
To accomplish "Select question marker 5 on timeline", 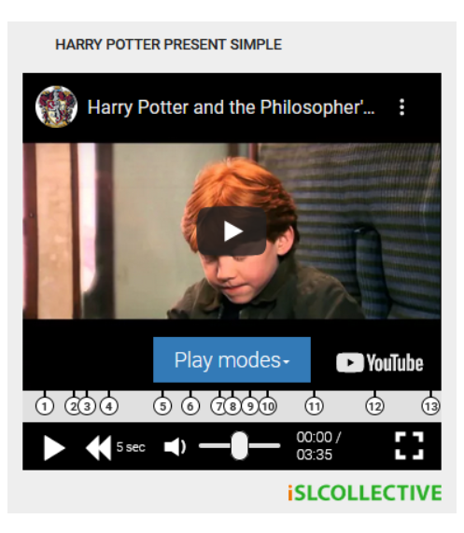I will pos(162,406).
